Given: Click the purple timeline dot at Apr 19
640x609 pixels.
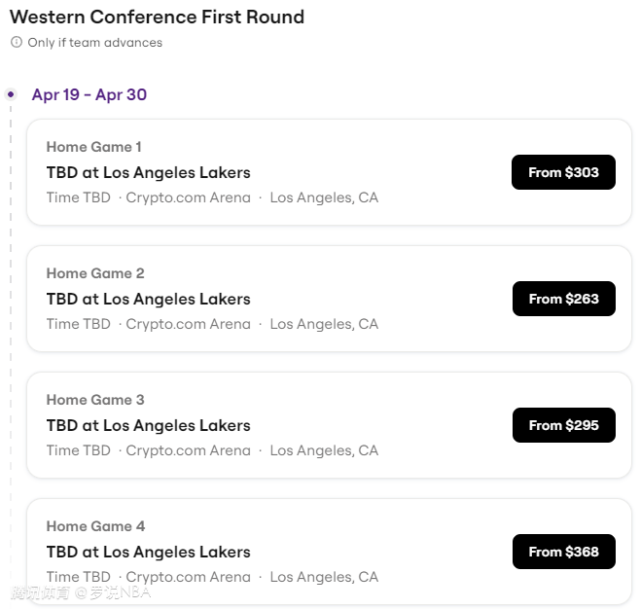Looking at the screenshot, I should point(11,94).
